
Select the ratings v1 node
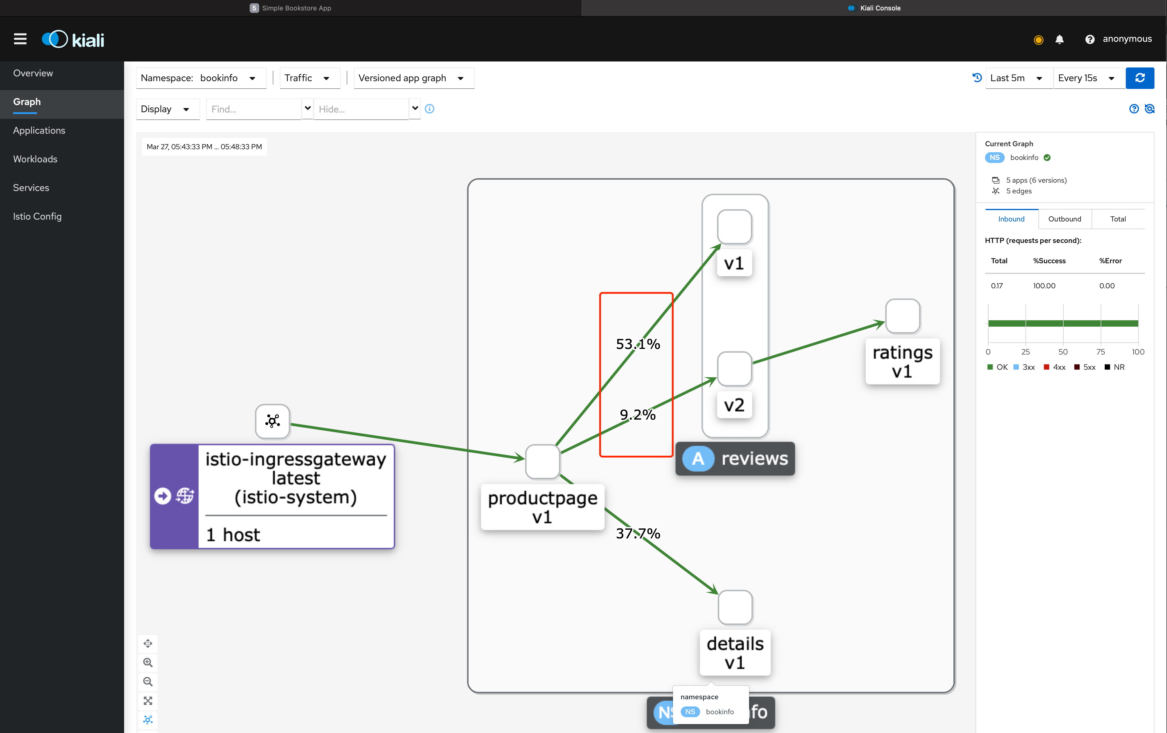(x=902, y=316)
